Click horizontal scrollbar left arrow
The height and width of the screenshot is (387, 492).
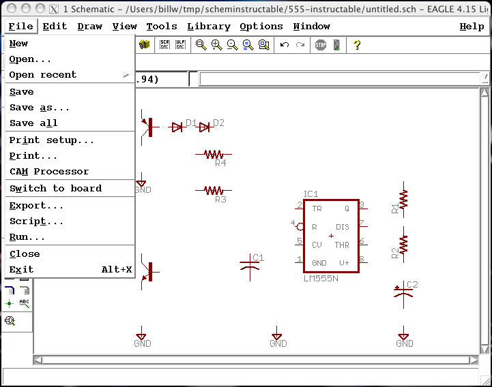pos(38,360)
